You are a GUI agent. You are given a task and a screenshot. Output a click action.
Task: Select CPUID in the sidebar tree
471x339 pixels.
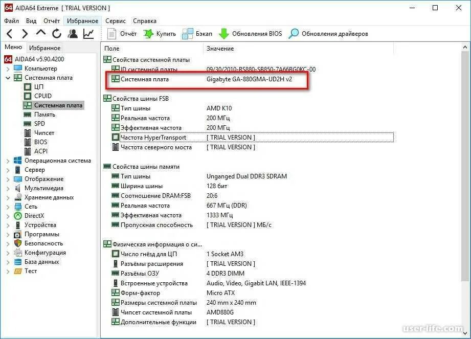coord(43,96)
